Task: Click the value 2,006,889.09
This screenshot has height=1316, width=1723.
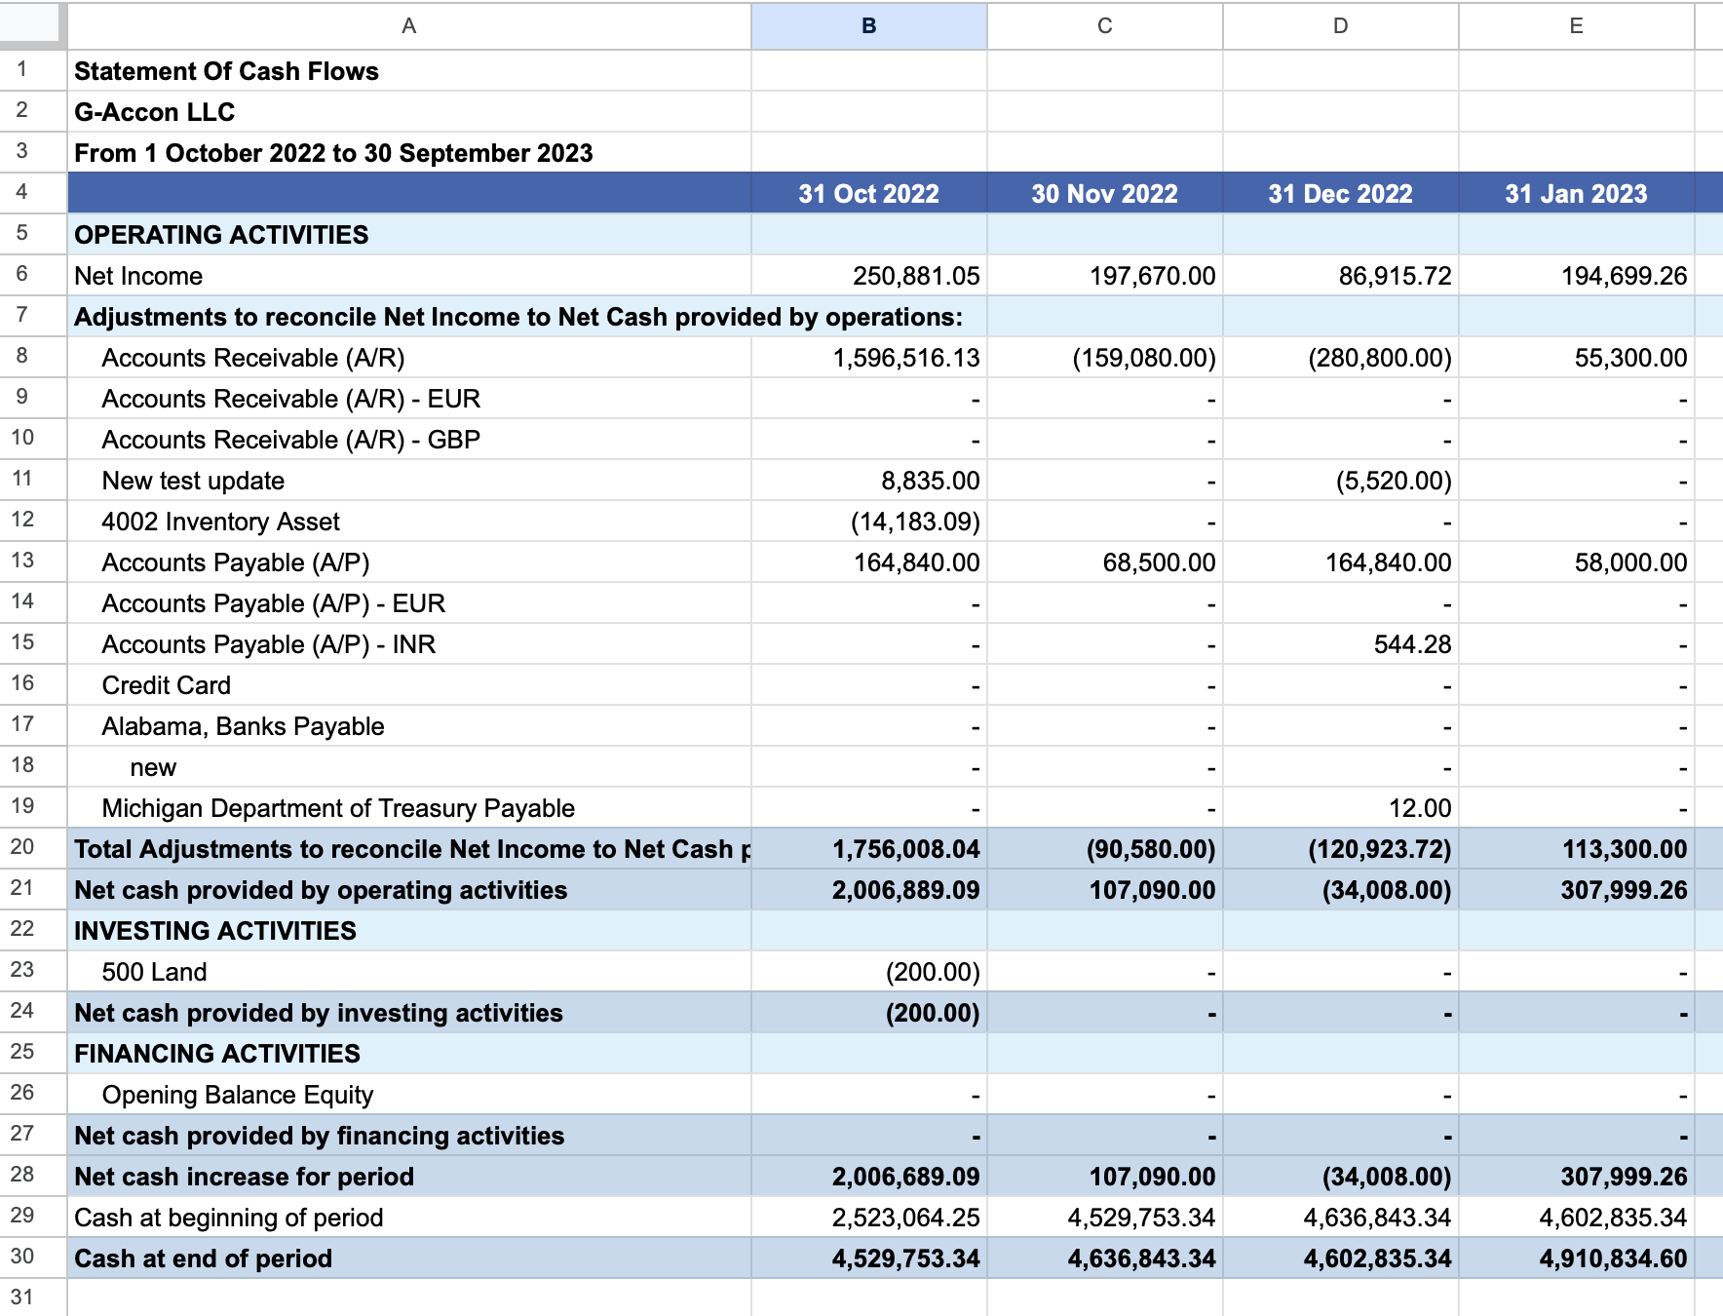Action: coord(905,890)
